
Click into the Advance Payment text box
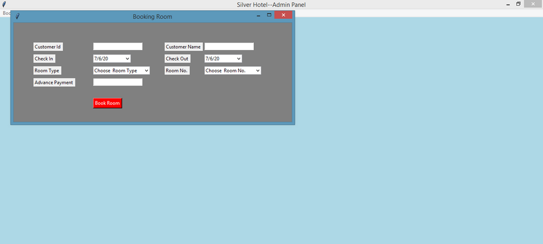click(118, 83)
